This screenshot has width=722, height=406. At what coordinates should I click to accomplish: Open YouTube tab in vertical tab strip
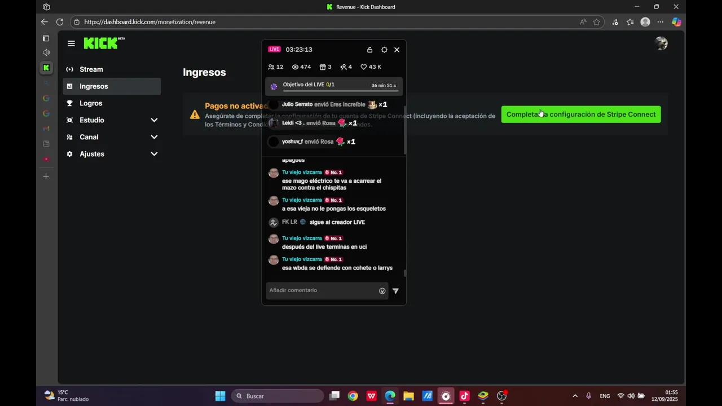pyautogui.click(x=46, y=159)
